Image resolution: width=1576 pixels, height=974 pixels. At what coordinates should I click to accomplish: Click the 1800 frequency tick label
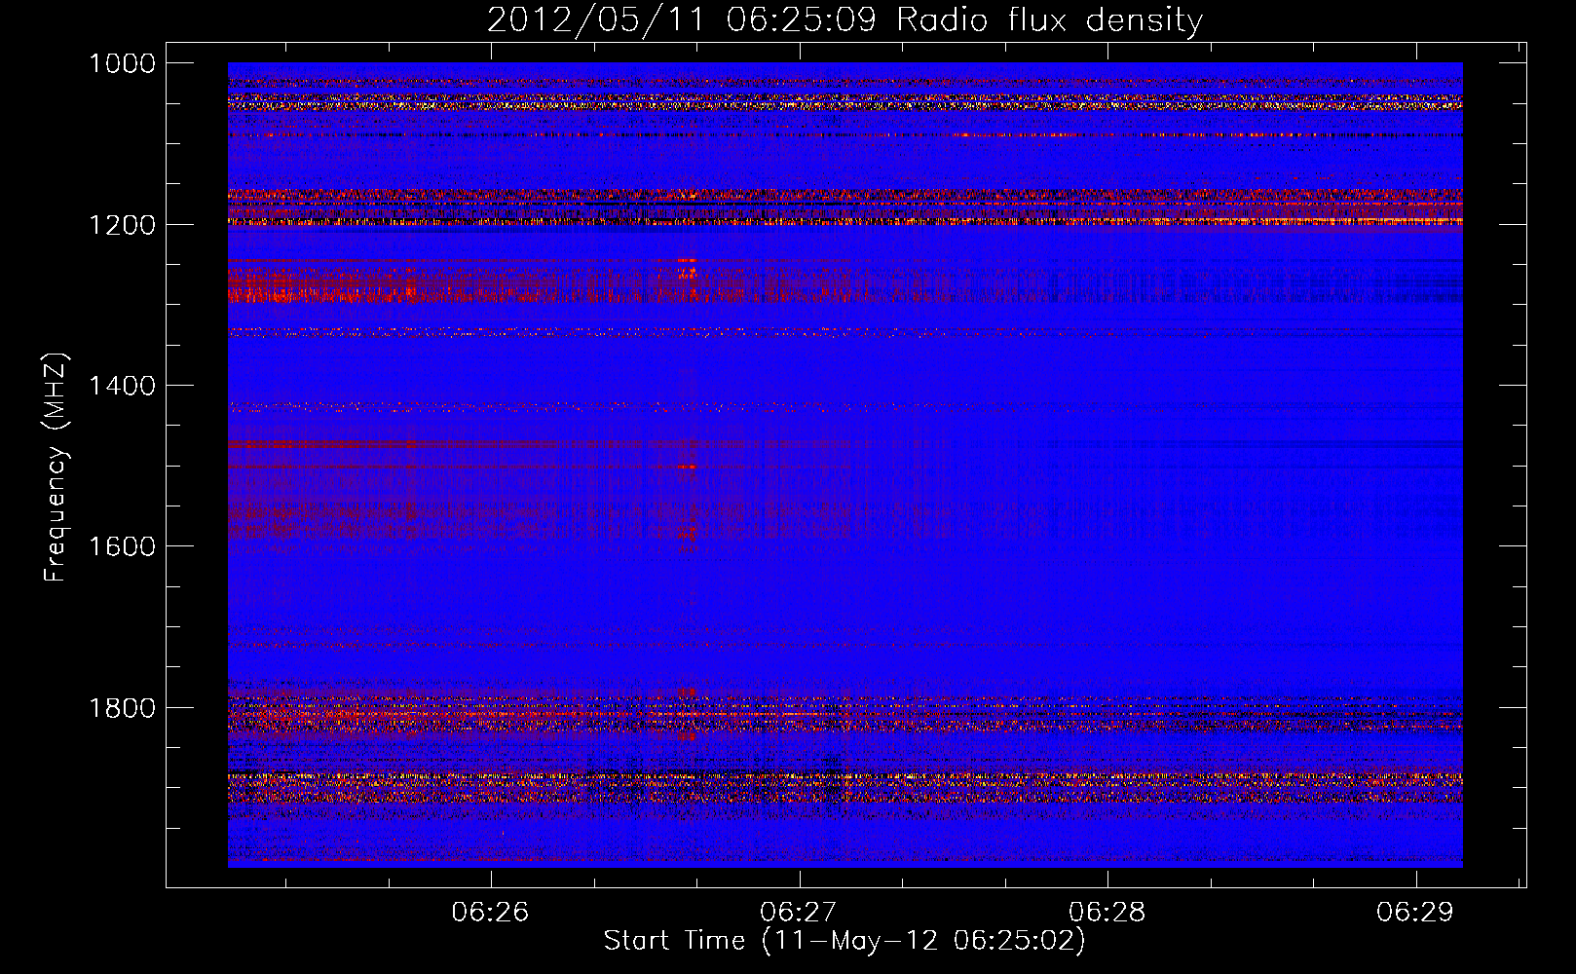[x=122, y=708]
